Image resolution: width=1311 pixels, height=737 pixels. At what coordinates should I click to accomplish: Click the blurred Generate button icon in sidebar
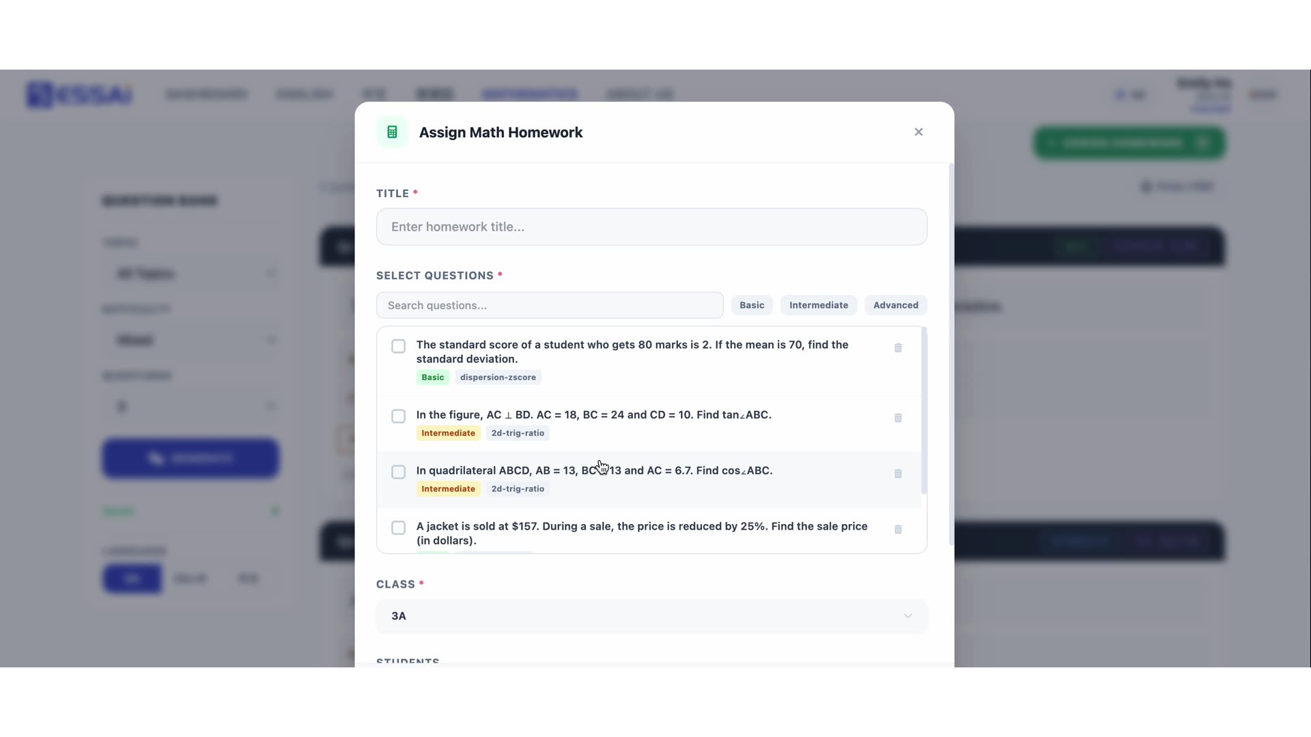[156, 459]
